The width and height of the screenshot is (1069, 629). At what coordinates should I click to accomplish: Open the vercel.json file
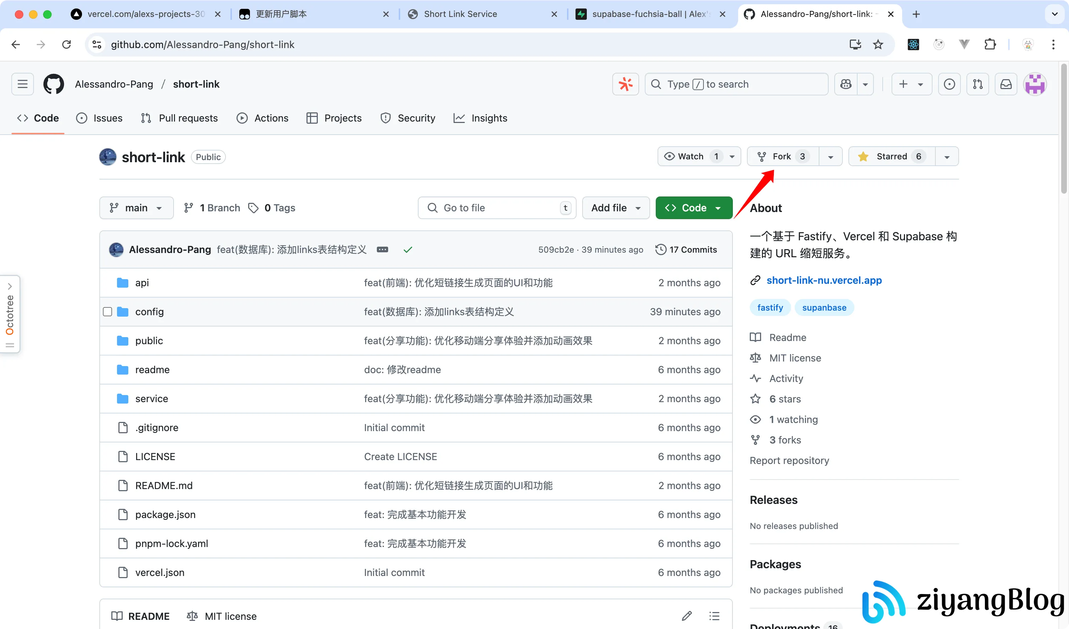coord(159,572)
